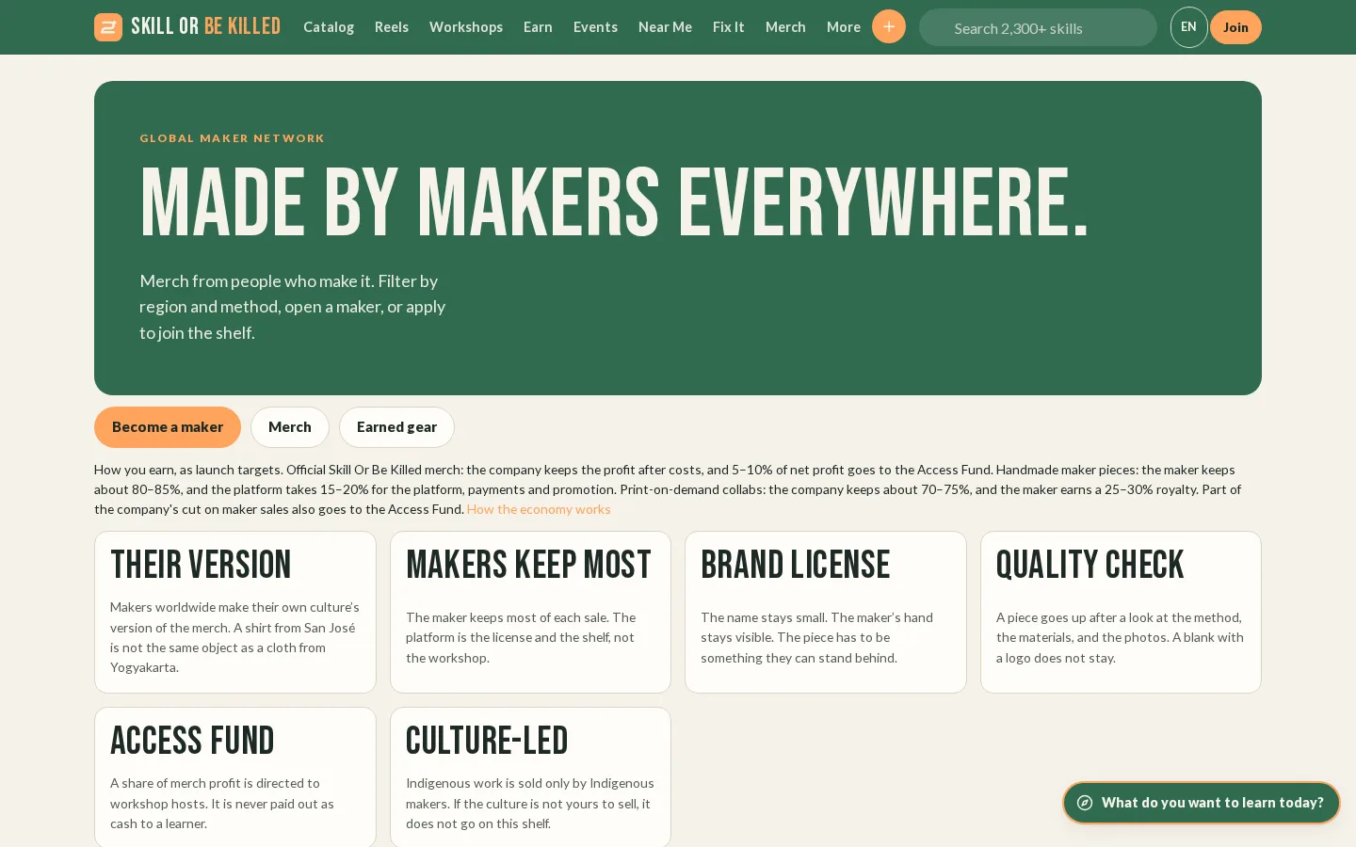Open Fix It from the navbar
This screenshot has height=847, width=1356.
pyautogui.click(x=729, y=27)
